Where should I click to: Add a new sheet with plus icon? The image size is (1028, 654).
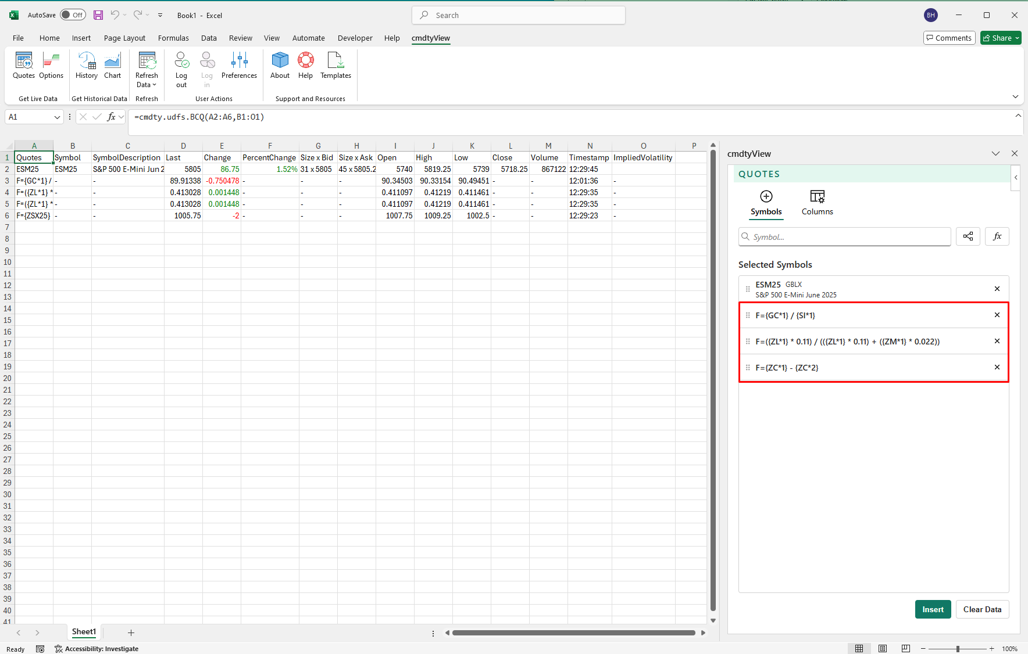131,633
